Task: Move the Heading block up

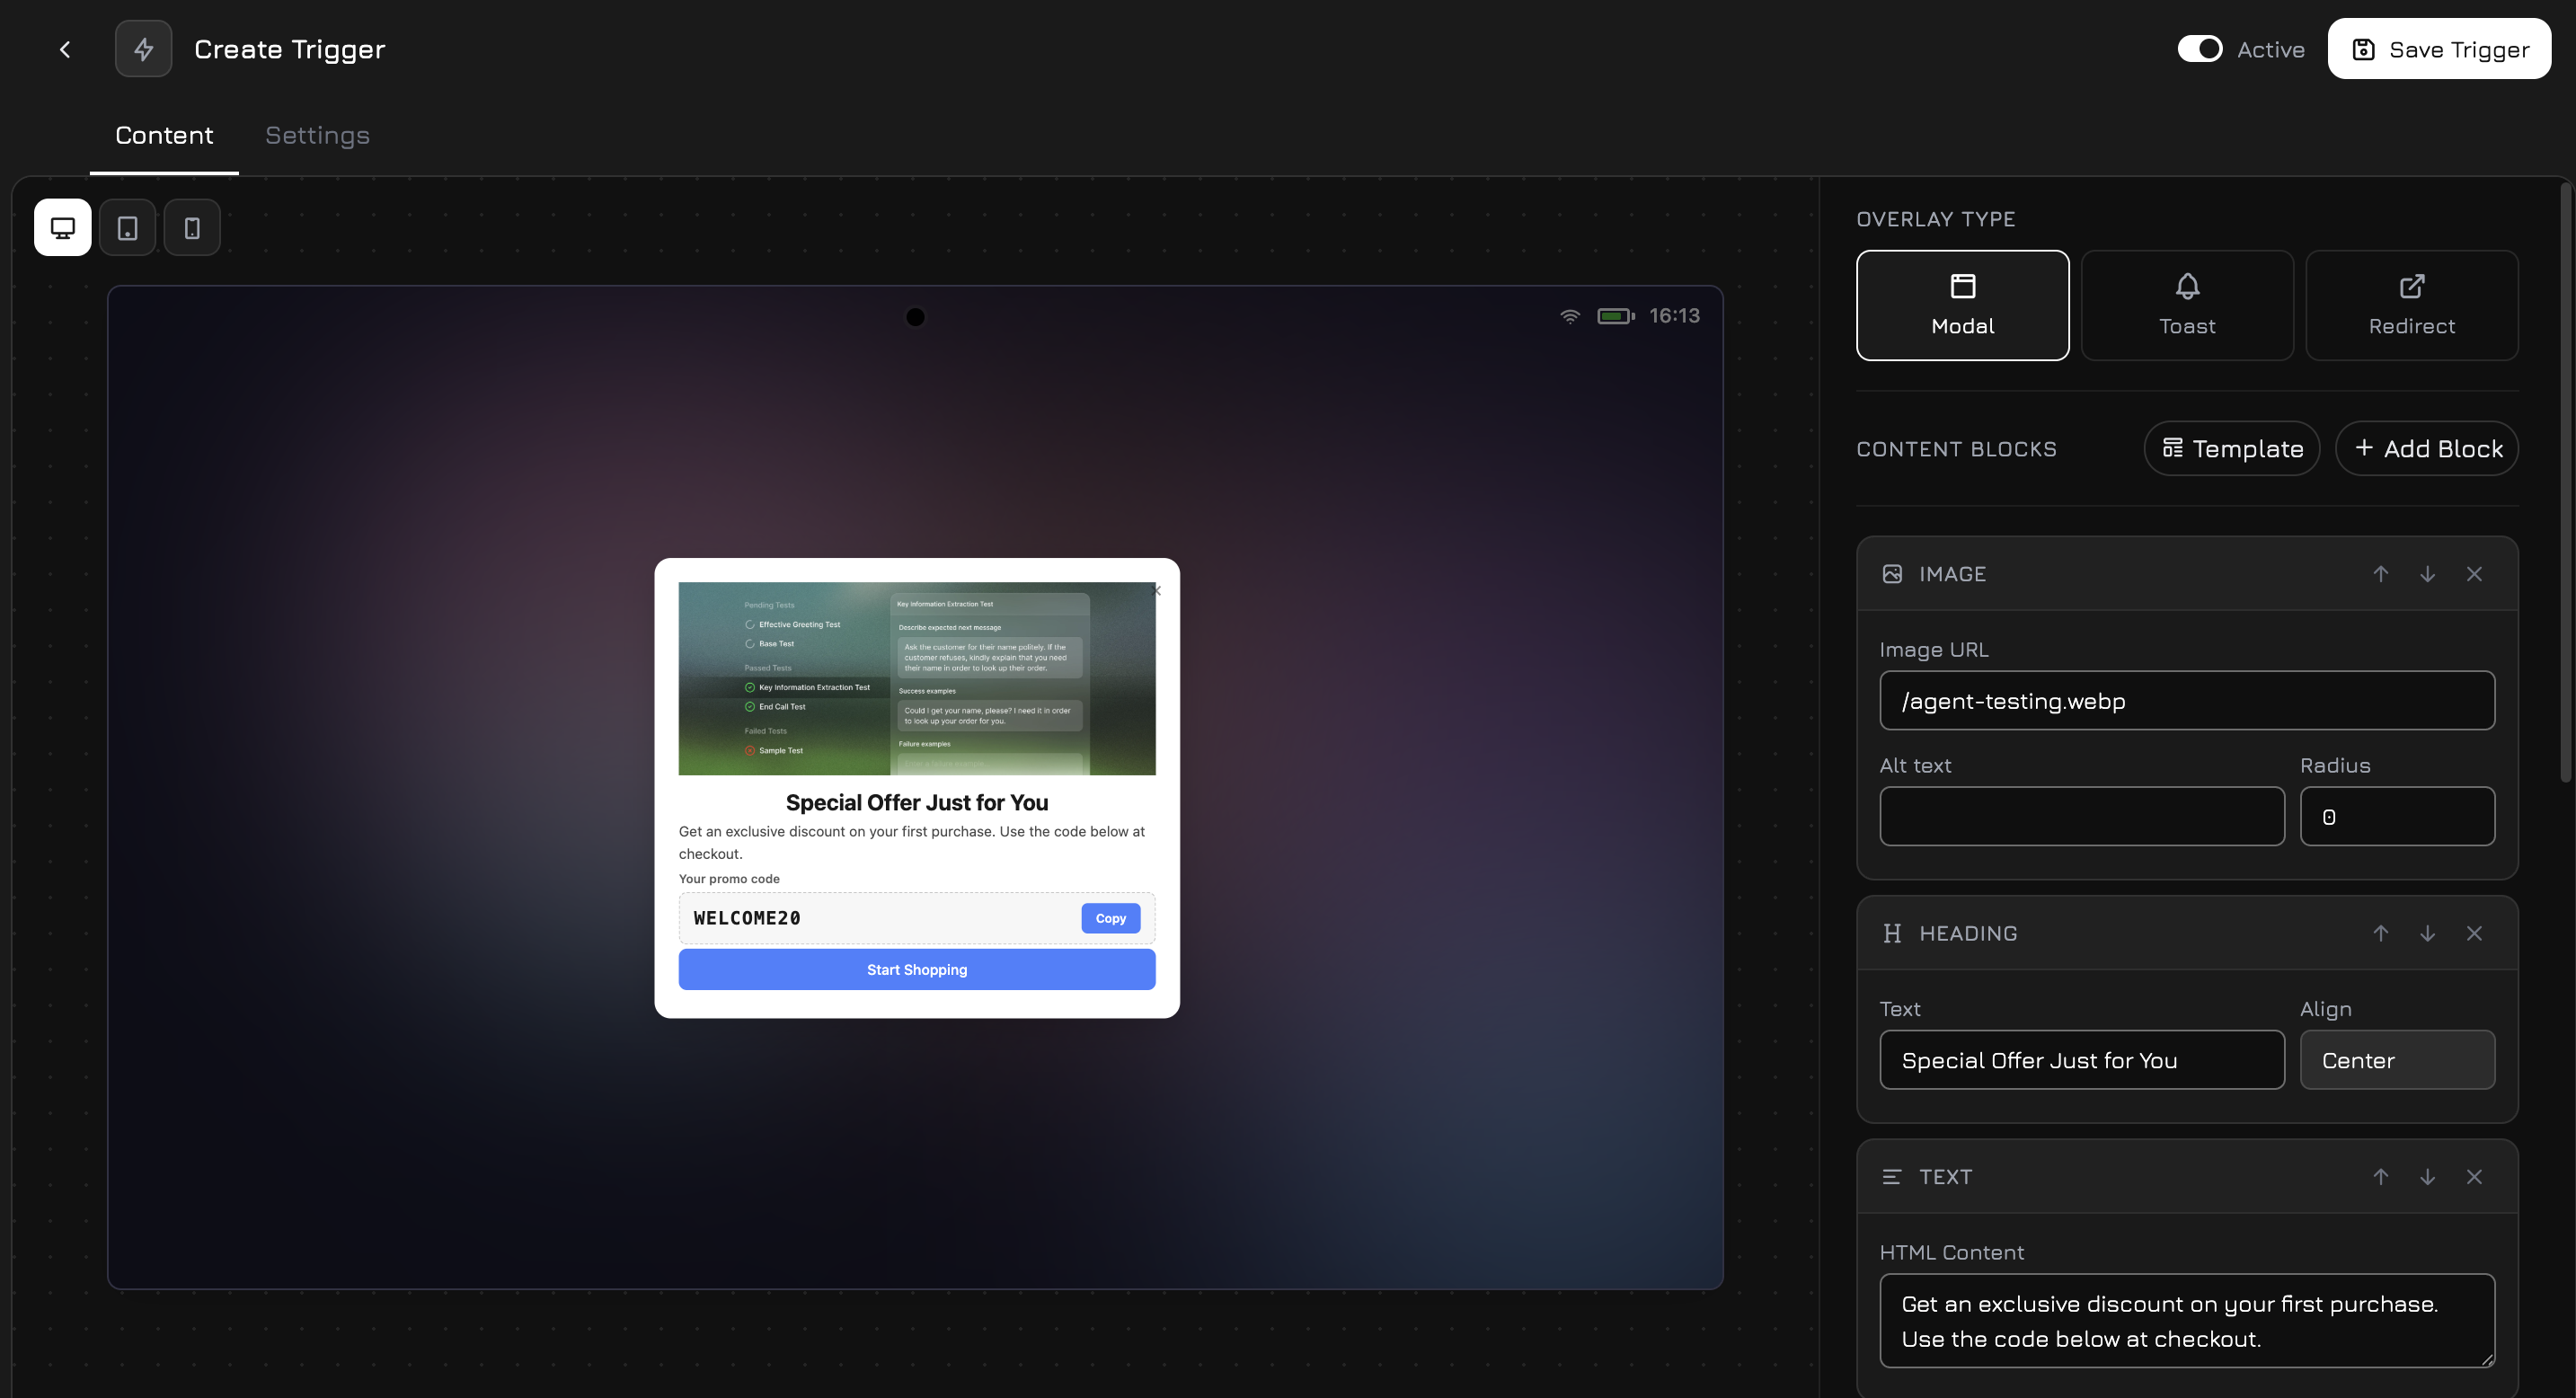Action: [x=2381, y=933]
